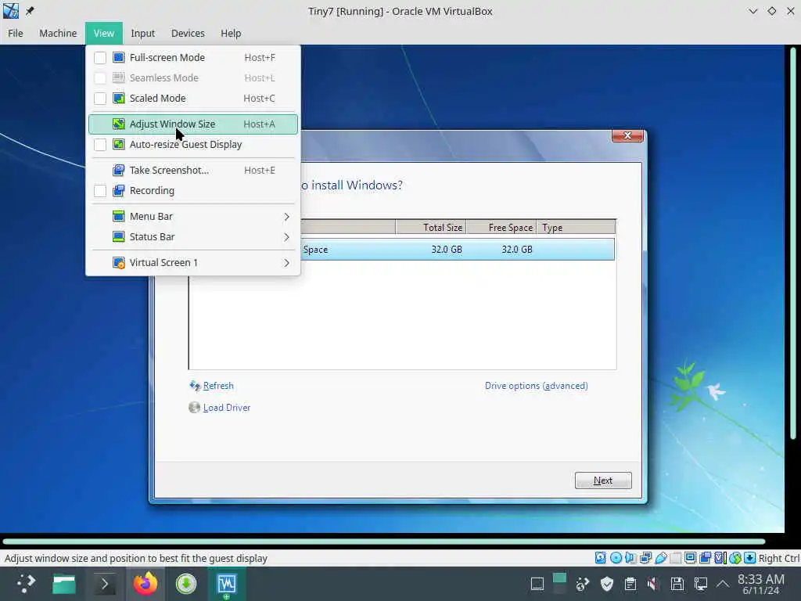Click the shared folders status icon
The width and height of the screenshot is (801, 601).
pos(675,557)
